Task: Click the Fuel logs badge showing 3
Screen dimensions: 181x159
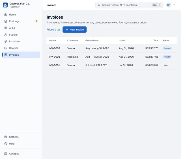Action: tap(36, 21)
